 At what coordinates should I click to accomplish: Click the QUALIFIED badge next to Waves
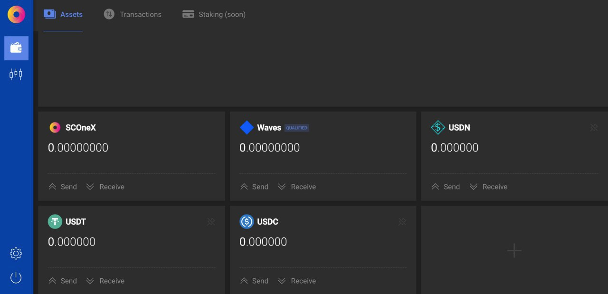pyautogui.click(x=296, y=128)
